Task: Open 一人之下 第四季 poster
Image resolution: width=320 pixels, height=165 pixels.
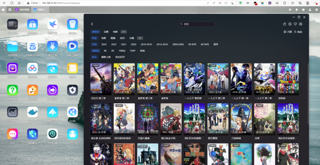Action: tap(194, 79)
